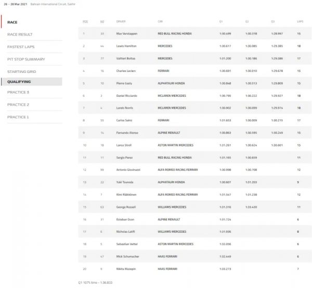Click on Fernando Alonso's row name
Viewport: 312px width, 288px height.
pyautogui.click(x=126, y=133)
